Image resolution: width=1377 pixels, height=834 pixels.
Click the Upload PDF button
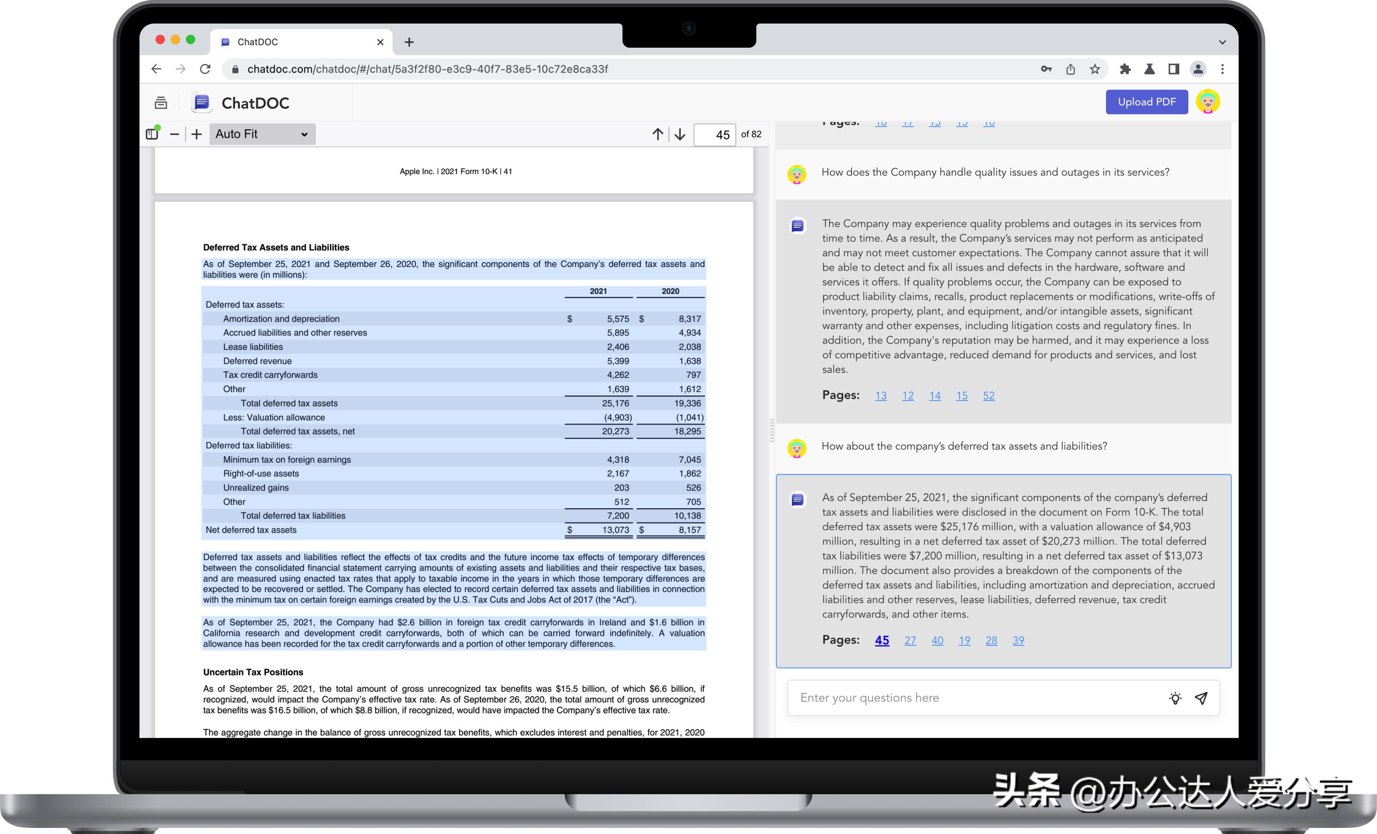click(1146, 102)
